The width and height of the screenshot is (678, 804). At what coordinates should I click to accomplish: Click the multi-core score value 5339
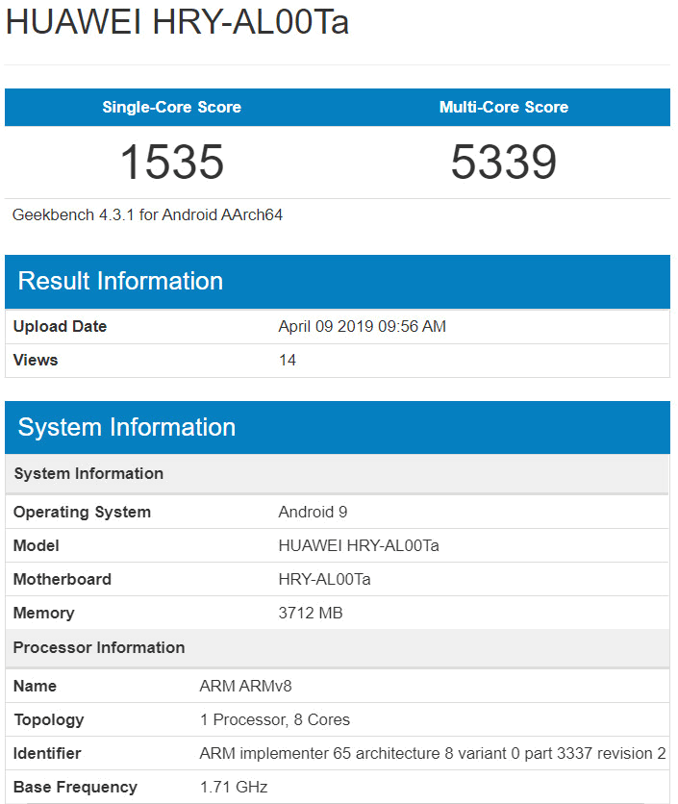(504, 162)
